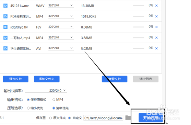
Task: Expand resolution dropdown for 二哥和人.mp4
Action: (x=61, y=37)
